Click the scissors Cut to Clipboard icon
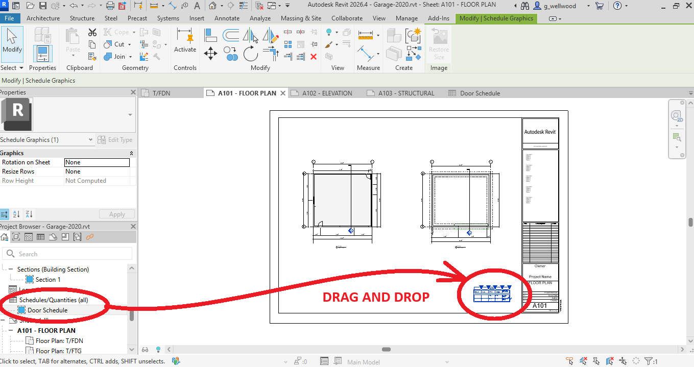 coord(92,33)
